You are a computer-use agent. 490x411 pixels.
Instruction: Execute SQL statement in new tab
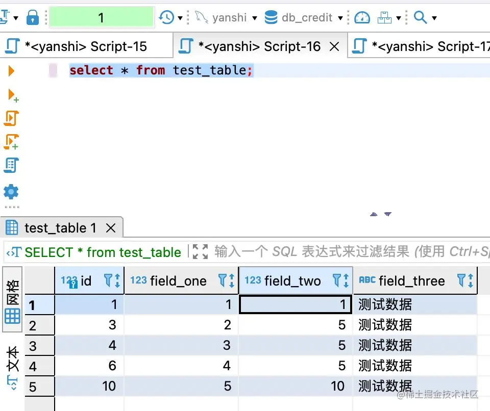tap(11, 95)
